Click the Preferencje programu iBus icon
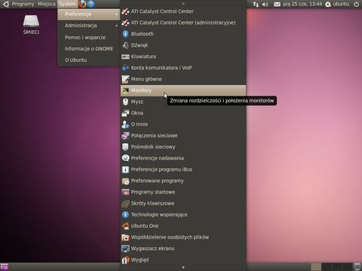Screen dimensions: 362x271 tap(125, 169)
